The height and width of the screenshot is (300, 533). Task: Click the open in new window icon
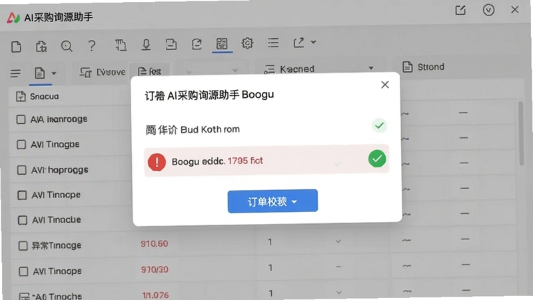pos(460,10)
